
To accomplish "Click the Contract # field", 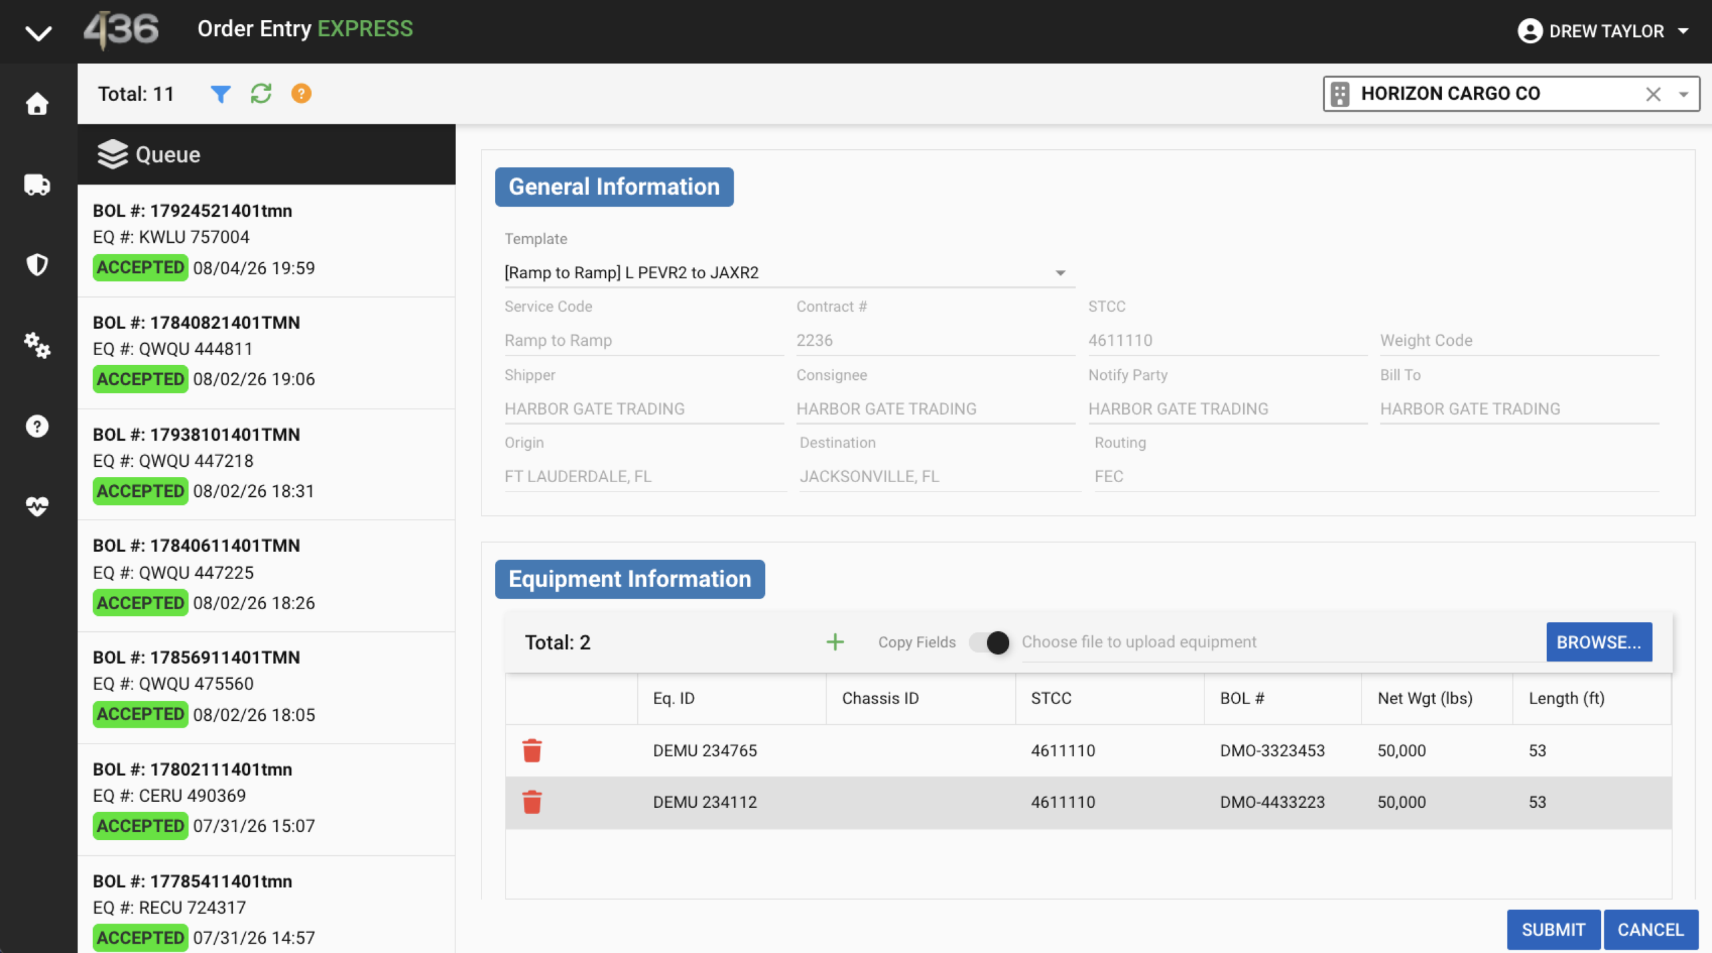I will 935,340.
